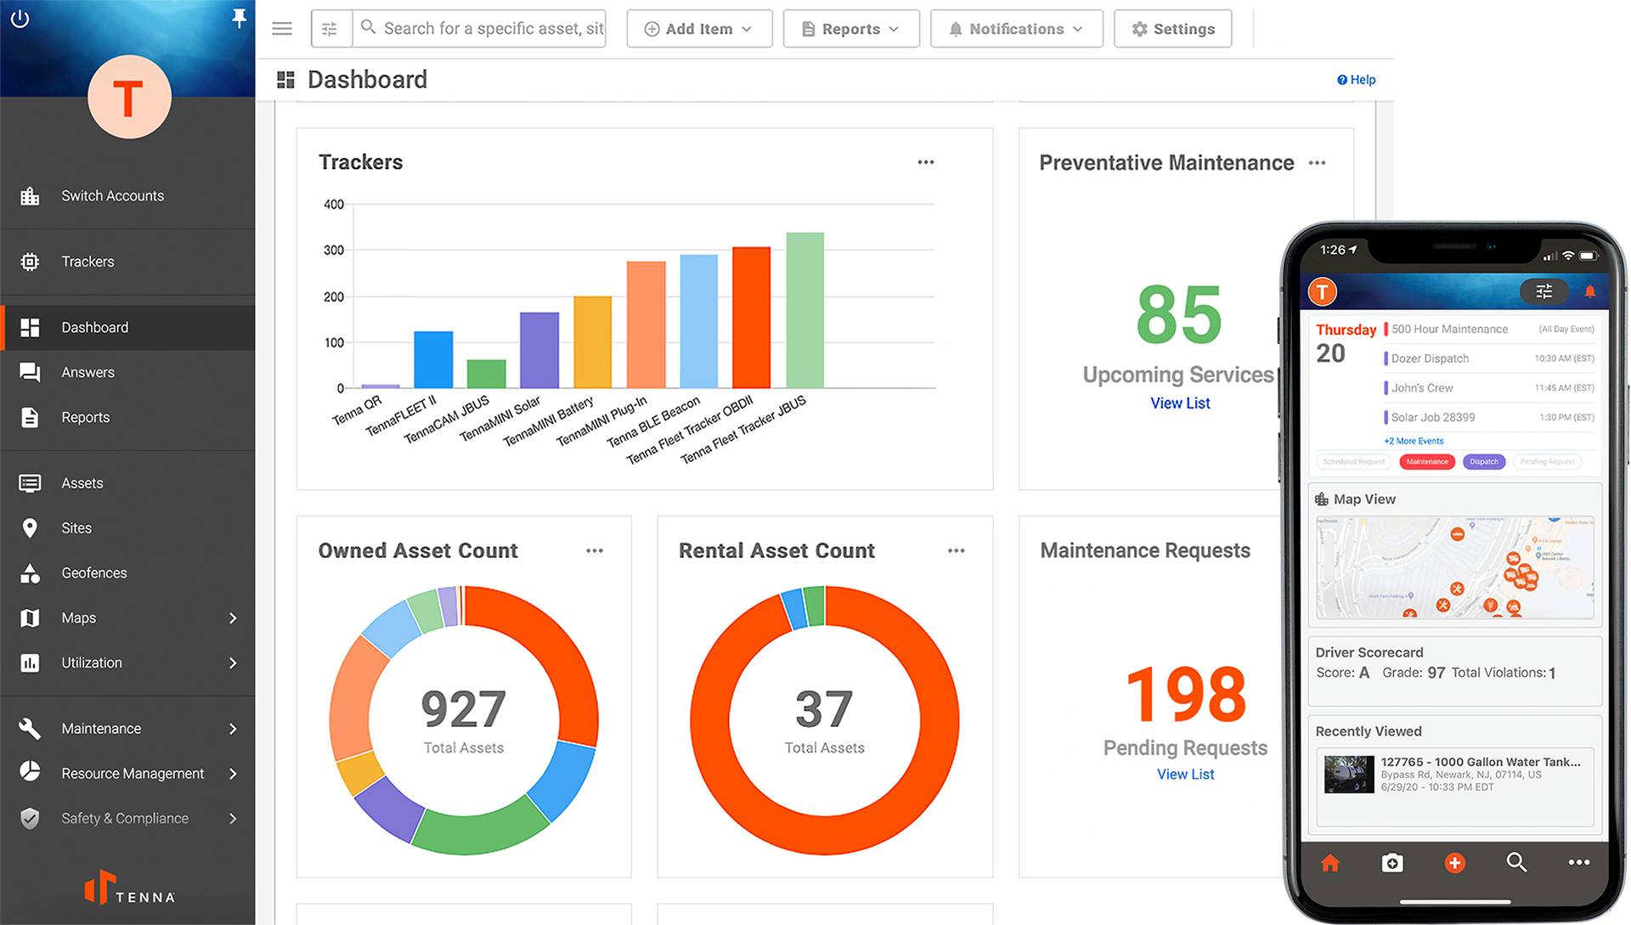1631x925 pixels.
Task: Click the Maps folded map icon
Action: tap(30, 618)
